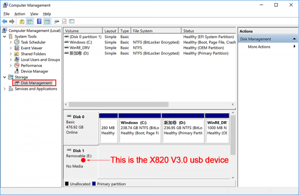The width and height of the screenshot is (299, 195).
Task: Click the Disk 1 Removable (E:) label
Action: [79, 156]
